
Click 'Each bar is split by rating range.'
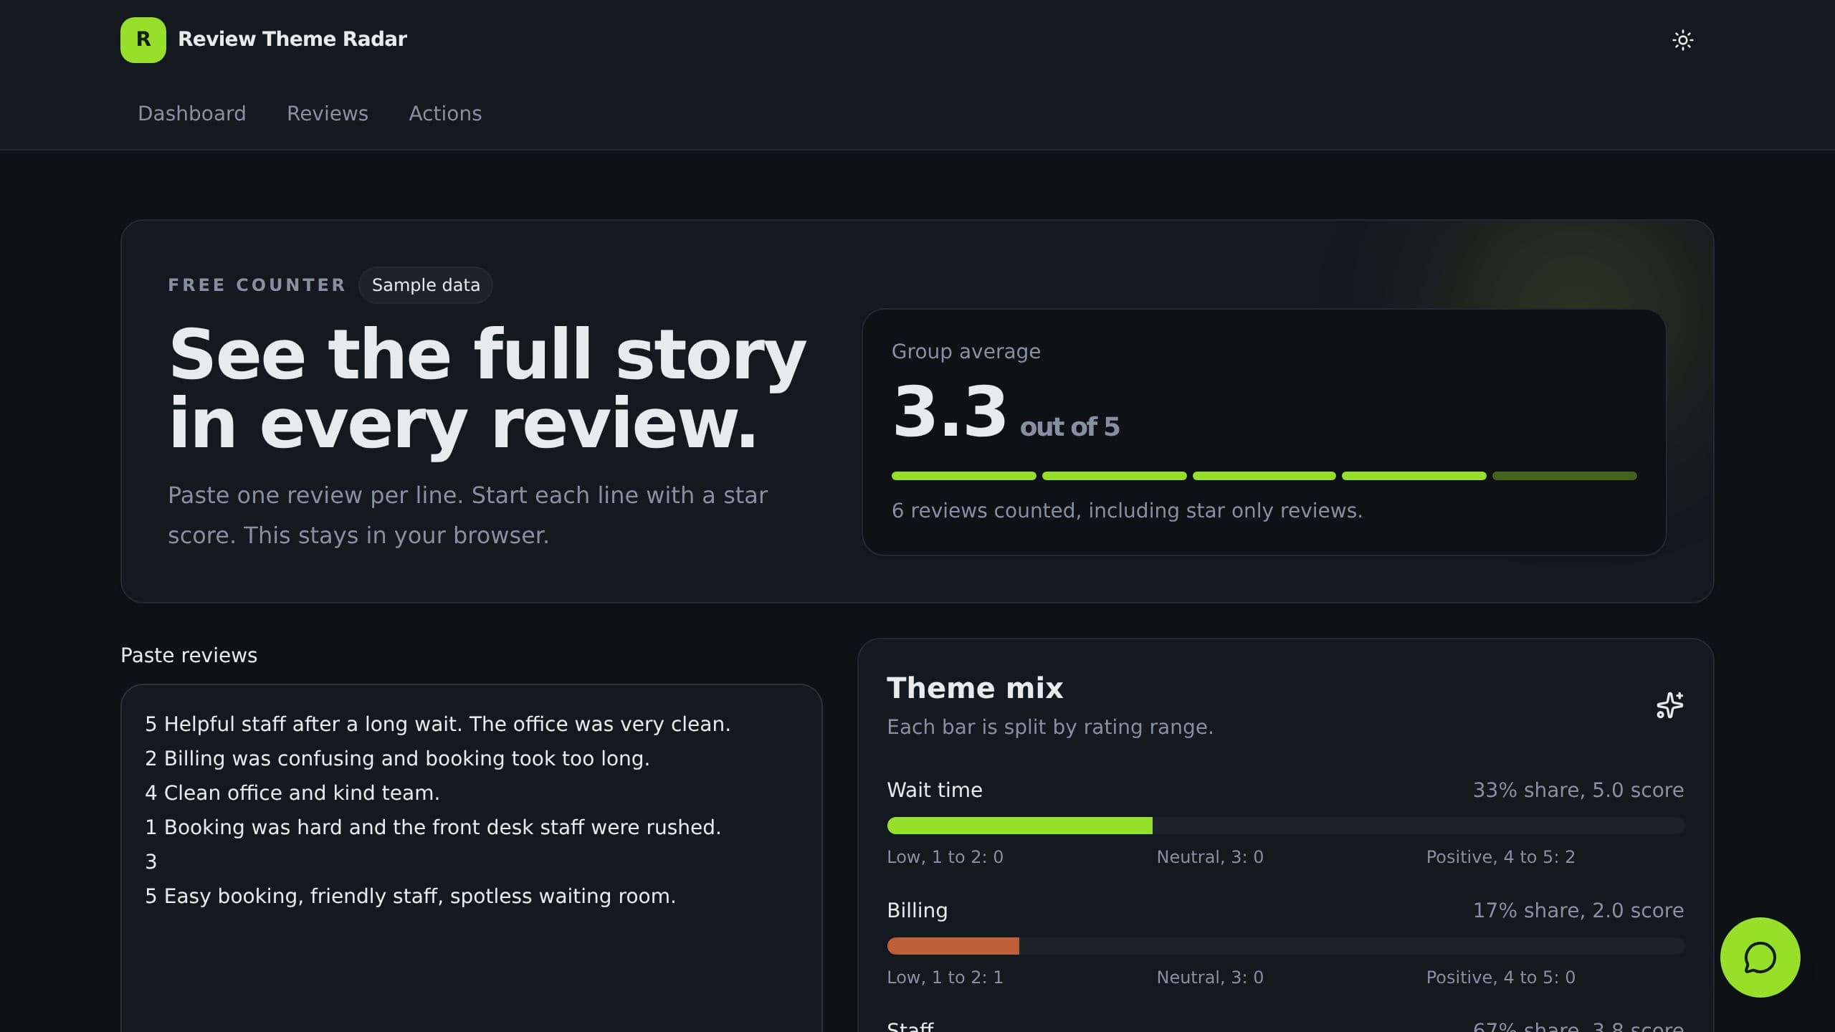pos(1050,727)
